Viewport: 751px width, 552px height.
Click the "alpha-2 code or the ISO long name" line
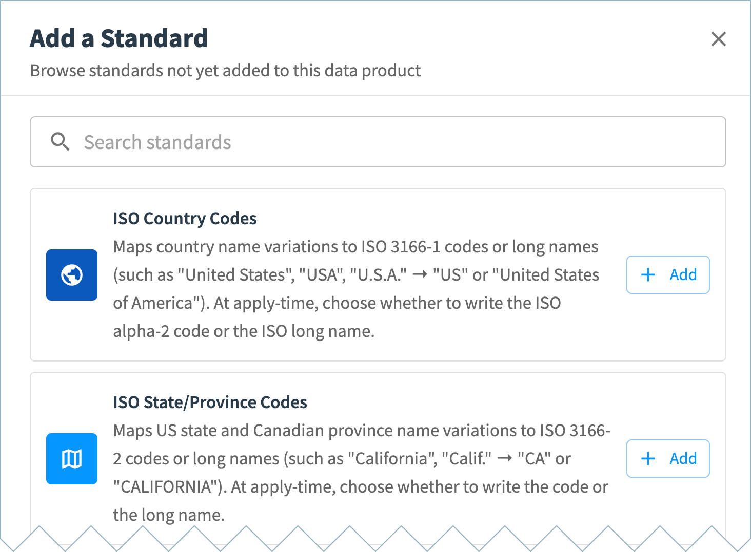pos(244,331)
